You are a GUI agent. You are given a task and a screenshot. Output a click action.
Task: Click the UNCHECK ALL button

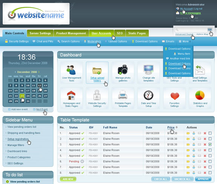pyautogui.click(x=182, y=179)
